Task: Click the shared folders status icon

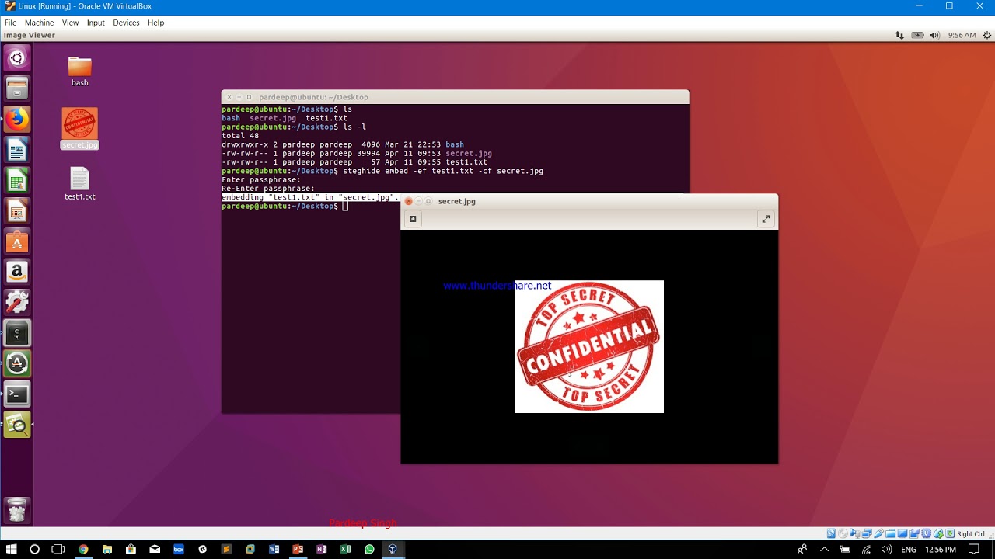Action: [x=891, y=533]
